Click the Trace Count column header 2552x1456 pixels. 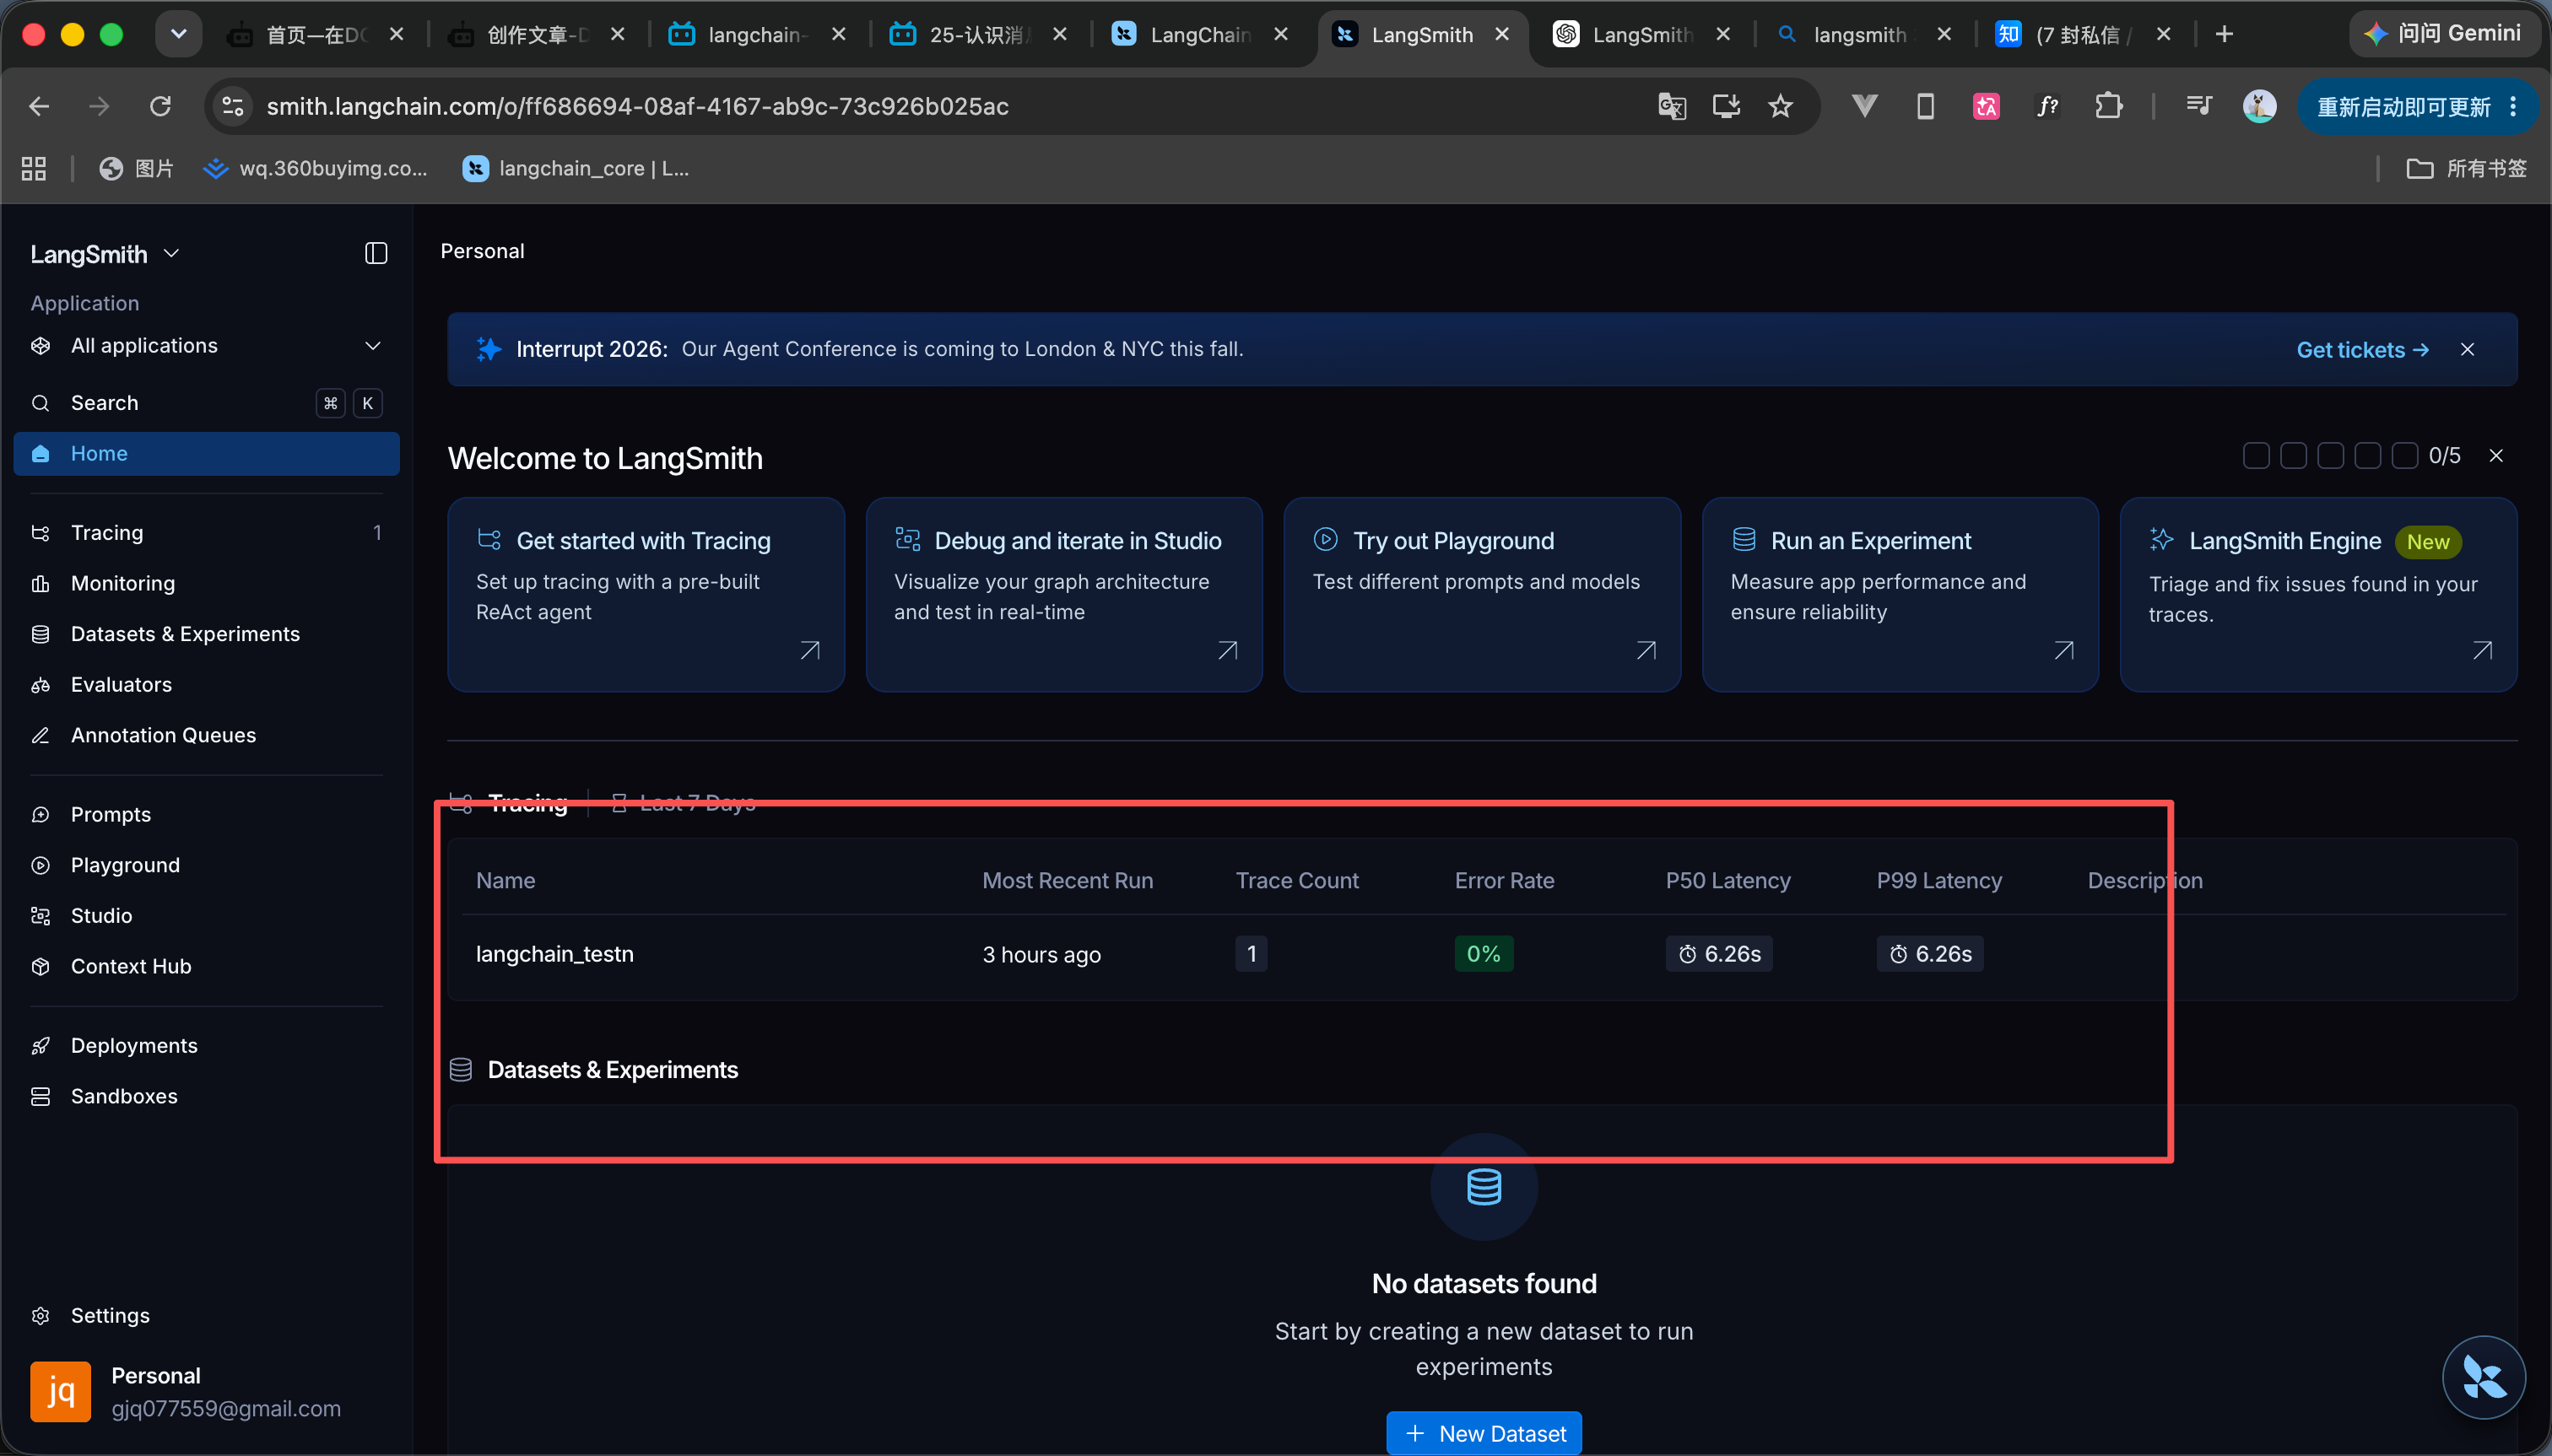(1296, 881)
